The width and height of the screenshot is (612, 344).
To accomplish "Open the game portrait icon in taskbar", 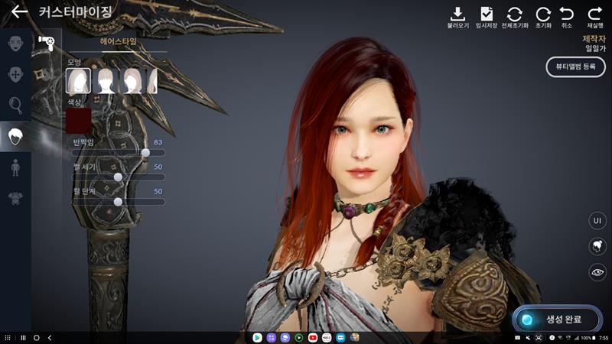I will (355, 338).
